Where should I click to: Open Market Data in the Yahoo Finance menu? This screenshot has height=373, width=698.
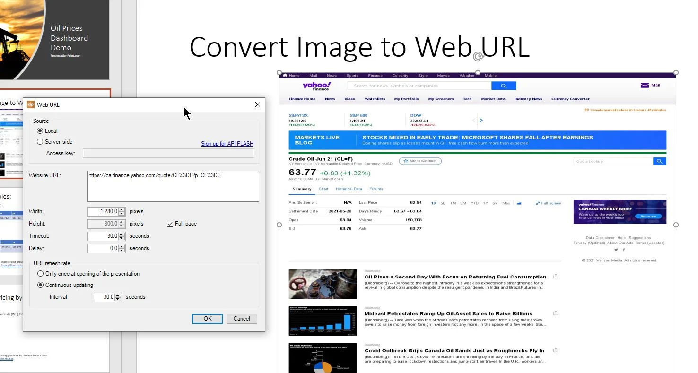click(493, 99)
